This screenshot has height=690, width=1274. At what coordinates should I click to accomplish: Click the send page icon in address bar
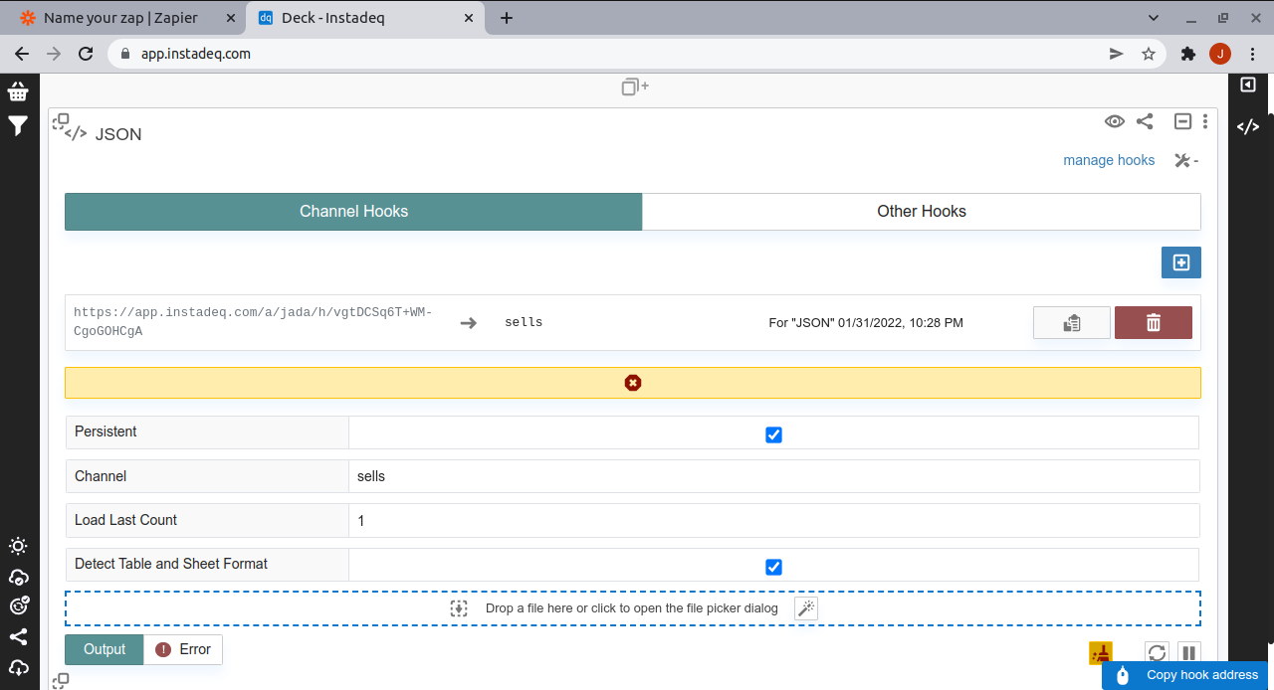coord(1117,54)
